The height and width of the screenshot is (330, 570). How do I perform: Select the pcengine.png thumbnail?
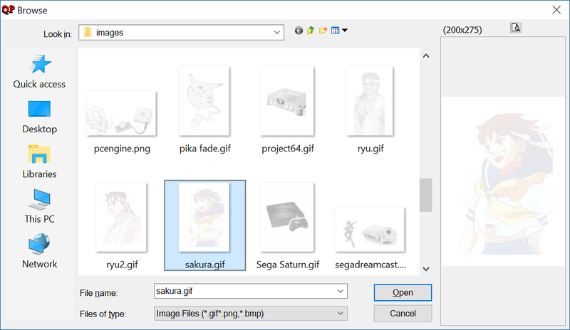coord(121,113)
